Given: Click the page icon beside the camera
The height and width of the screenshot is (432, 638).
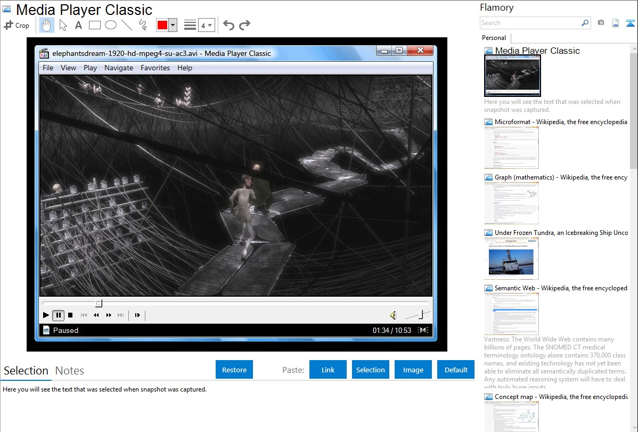Looking at the screenshot, I should click(616, 23).
